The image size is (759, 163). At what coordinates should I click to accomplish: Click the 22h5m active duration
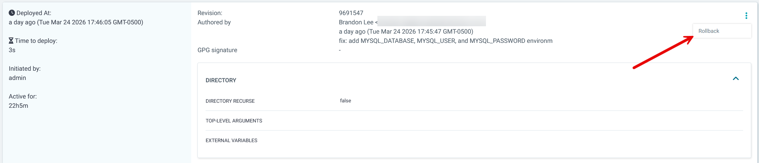pos(19,106)
